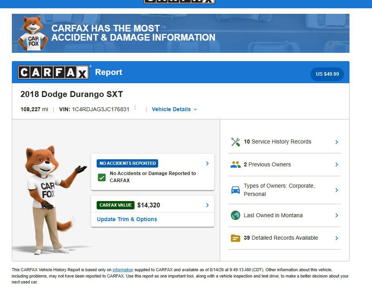Click No Accidents or Damage Reported text
Image resolution: width=372 pixels, height=287 pixels.
pyautogui.click(x=153, y=177)
